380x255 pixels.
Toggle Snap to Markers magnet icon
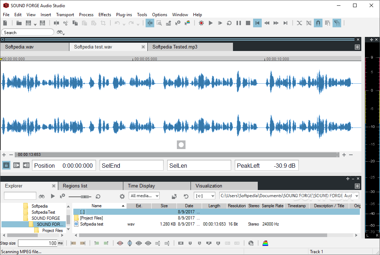pos(337,23)
